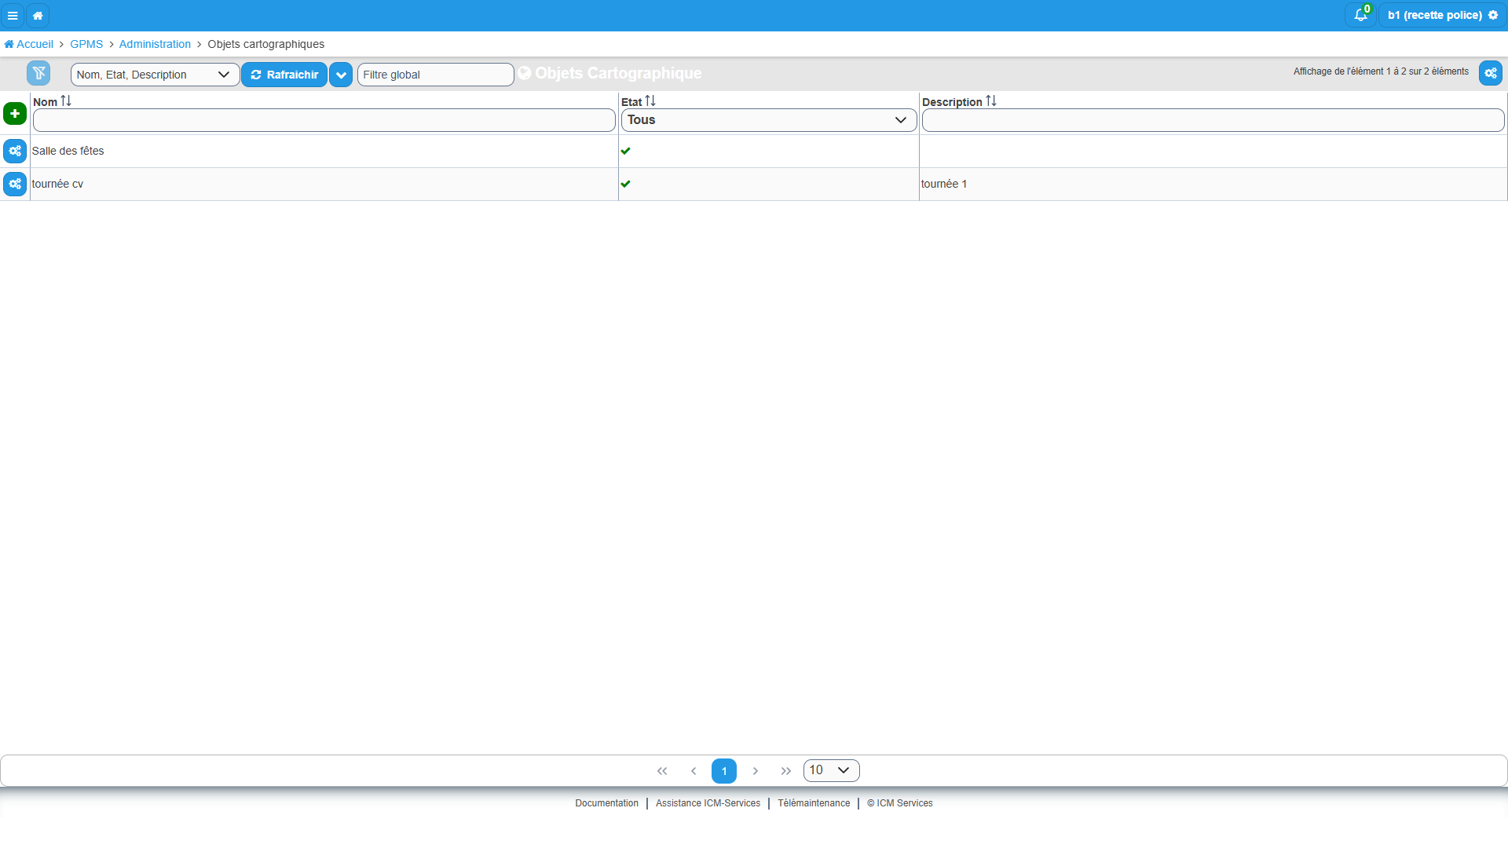Viewport: 1508px width, 848px height.
Task: Expand the refresh options arrow
Action: pos(341,75)
